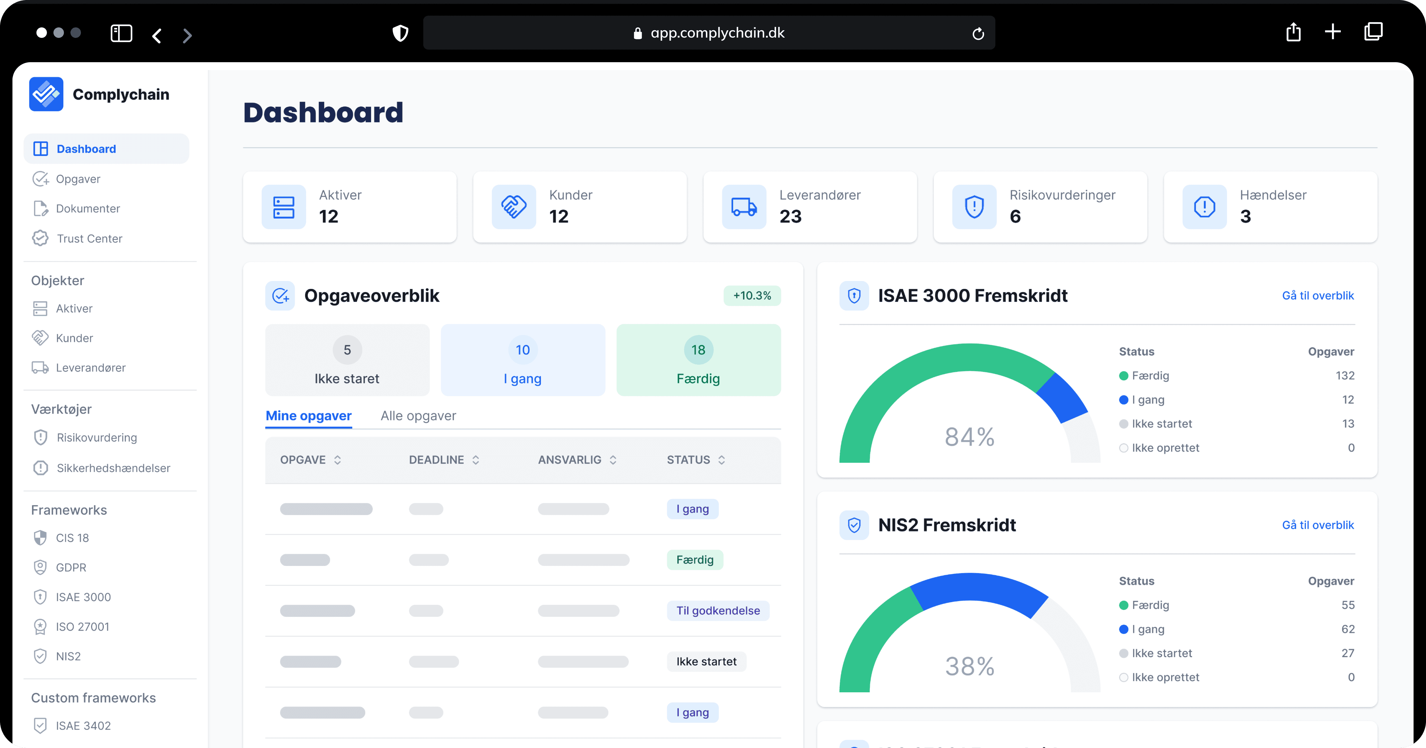Viewport: 1426px width, 748px height.
Task: Click the Leverandører truck icon in the stat card
Action: coord(744,207)
